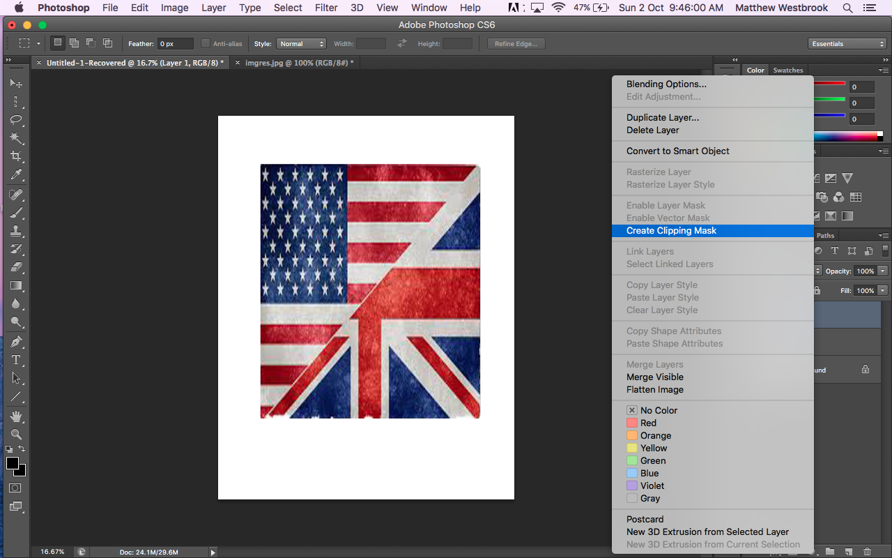Viewport: 892px width, 558px height.
Task: Select the Crop tool
Action: (x=16, y=156)
